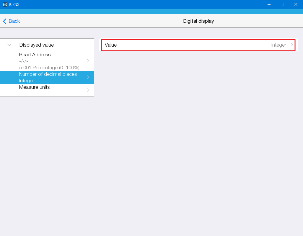Go Back to previous screen
The image size is (303, 236).
point(14,21)
